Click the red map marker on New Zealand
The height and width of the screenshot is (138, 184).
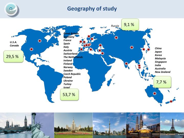(171, 101)
